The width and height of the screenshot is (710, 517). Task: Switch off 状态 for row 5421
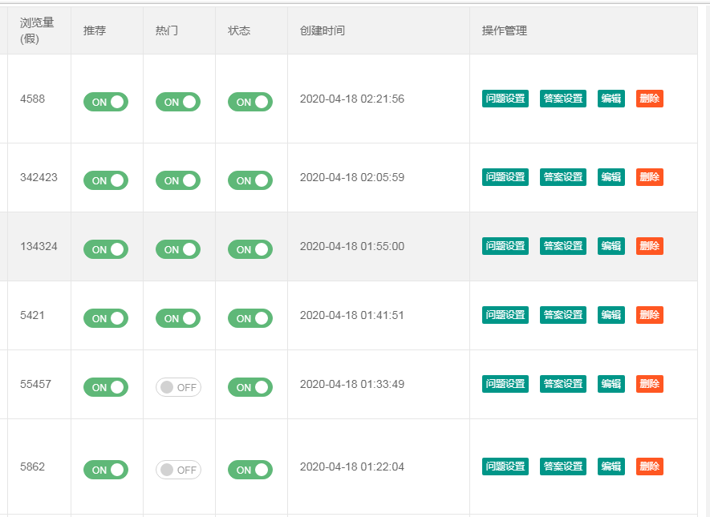250,318
